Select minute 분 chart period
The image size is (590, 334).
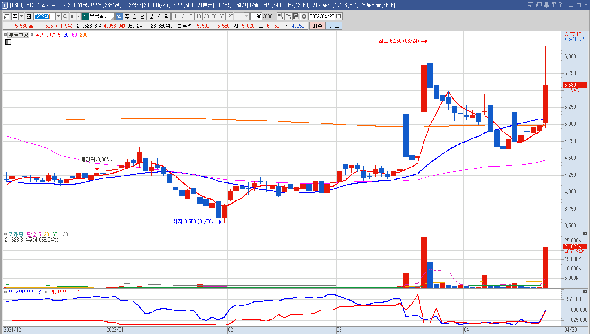[x=151, y=16]
